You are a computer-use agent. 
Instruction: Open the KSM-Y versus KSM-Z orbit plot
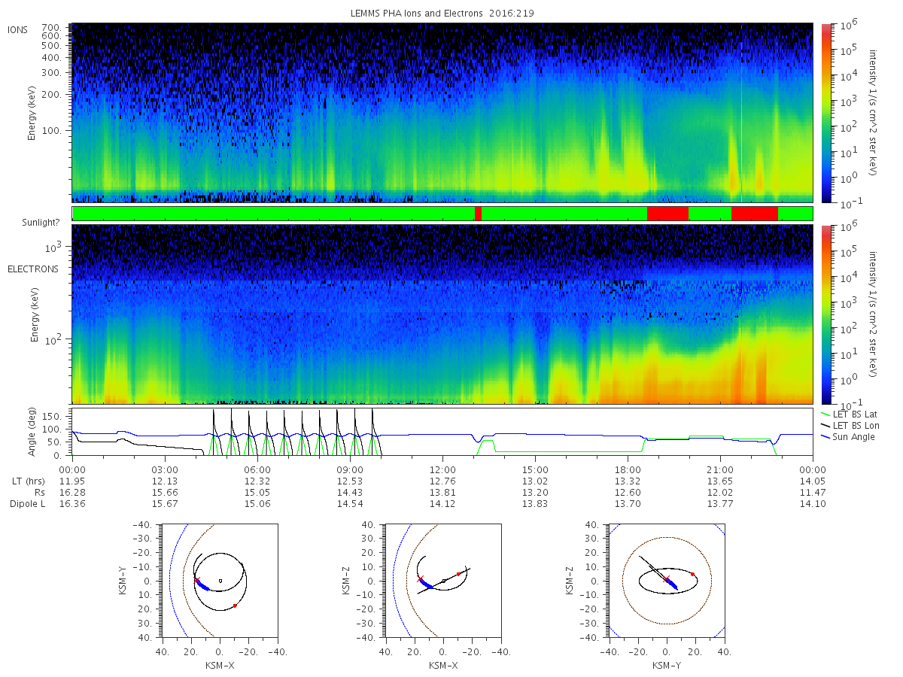[x=667, y=581]
